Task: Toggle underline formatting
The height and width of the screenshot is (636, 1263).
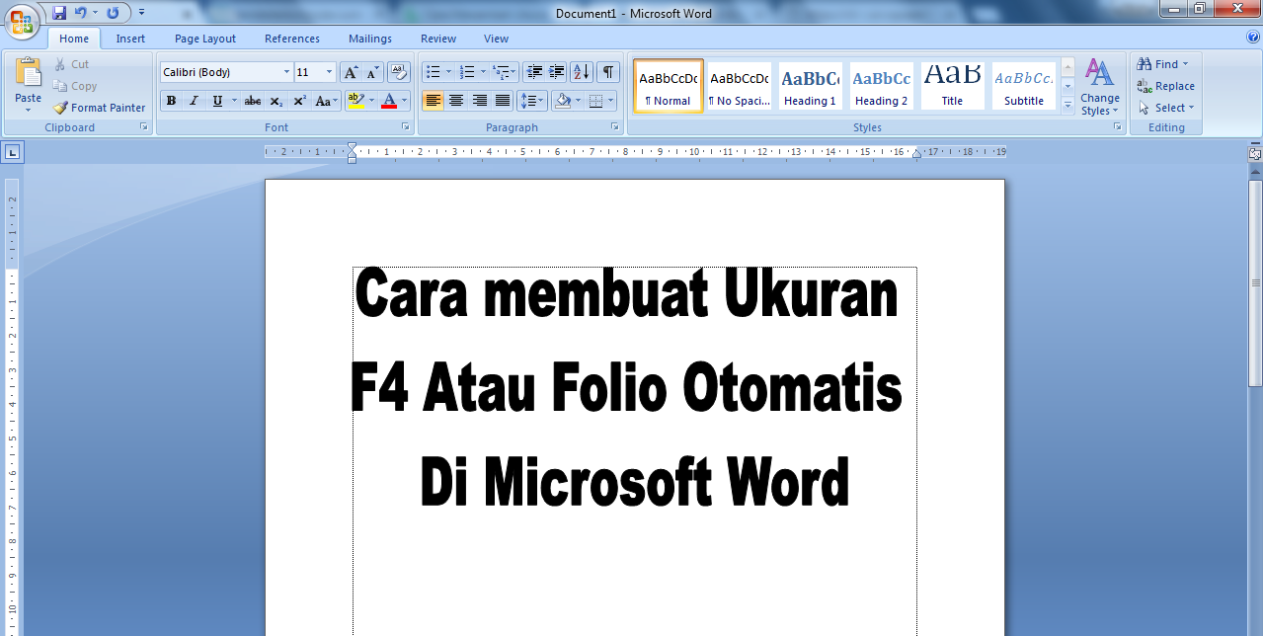Action: click(217, 101)
